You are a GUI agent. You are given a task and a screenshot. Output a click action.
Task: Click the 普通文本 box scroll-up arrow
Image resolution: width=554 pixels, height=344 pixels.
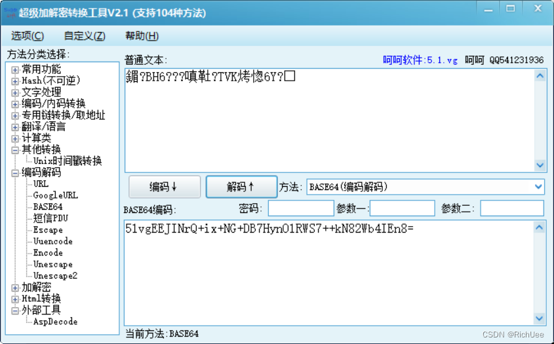pos(540,75)
